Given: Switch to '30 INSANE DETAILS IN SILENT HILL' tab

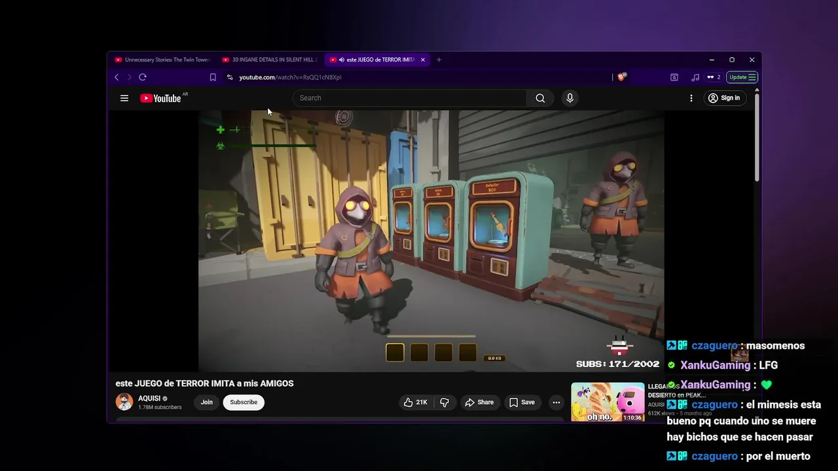Looking at the screenshot, I should point(270,60).
